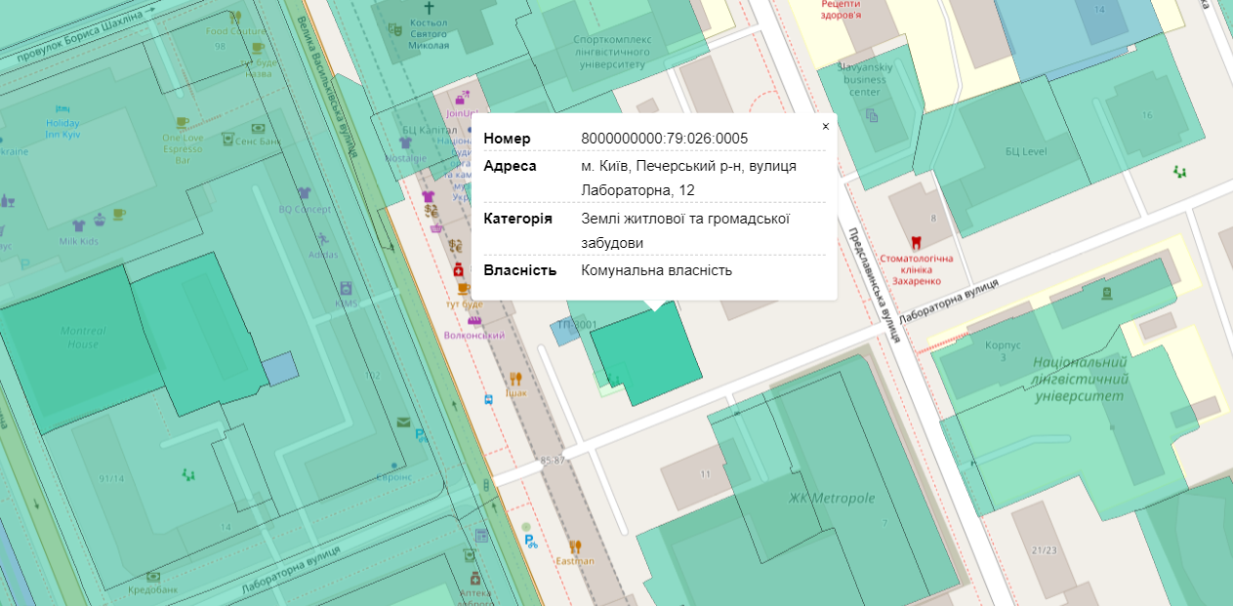Click the Holiday Inn Kyiv hotel icon

(62, 108)
